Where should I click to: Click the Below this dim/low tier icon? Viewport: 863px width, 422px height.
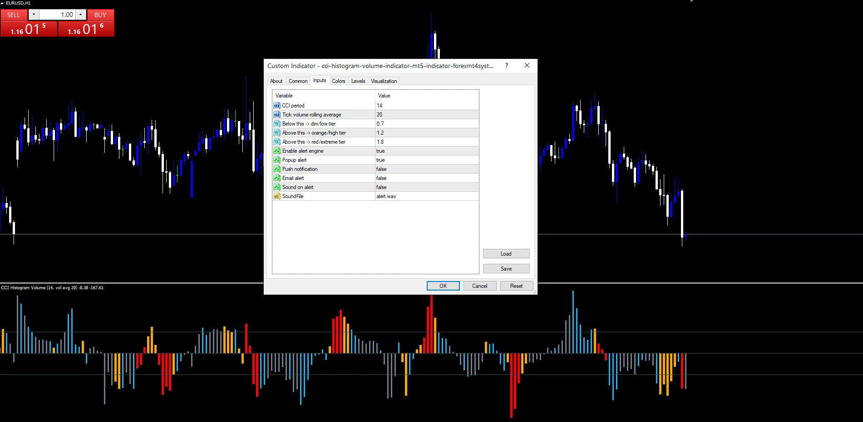pos(276,124)
